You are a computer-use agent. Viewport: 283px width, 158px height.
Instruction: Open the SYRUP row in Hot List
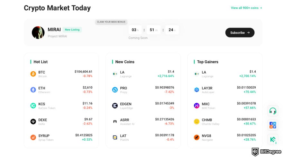point(61,137)
